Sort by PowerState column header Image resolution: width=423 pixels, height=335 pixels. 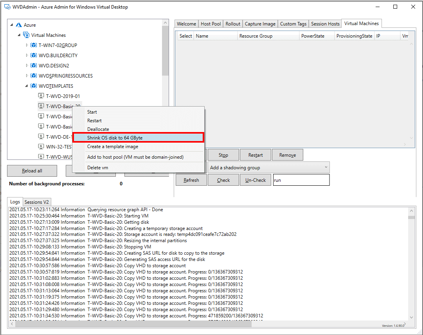click(317, 36)
